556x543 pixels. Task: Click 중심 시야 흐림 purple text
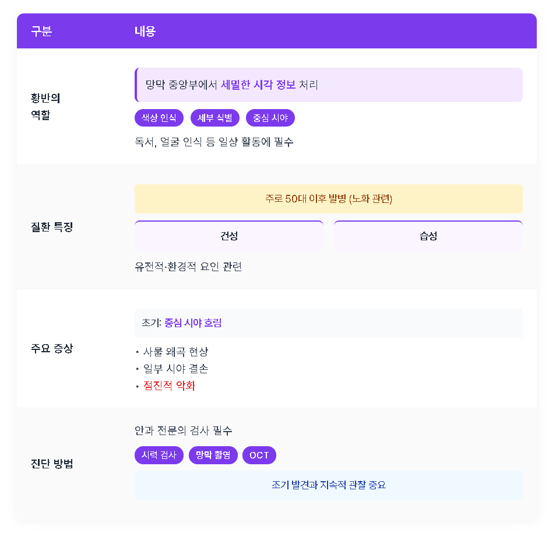pos(193,323)
